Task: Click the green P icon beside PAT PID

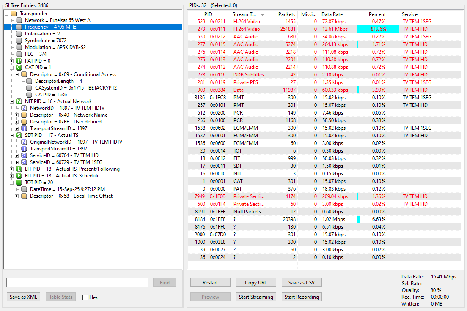Action: [x=19, y=61]
